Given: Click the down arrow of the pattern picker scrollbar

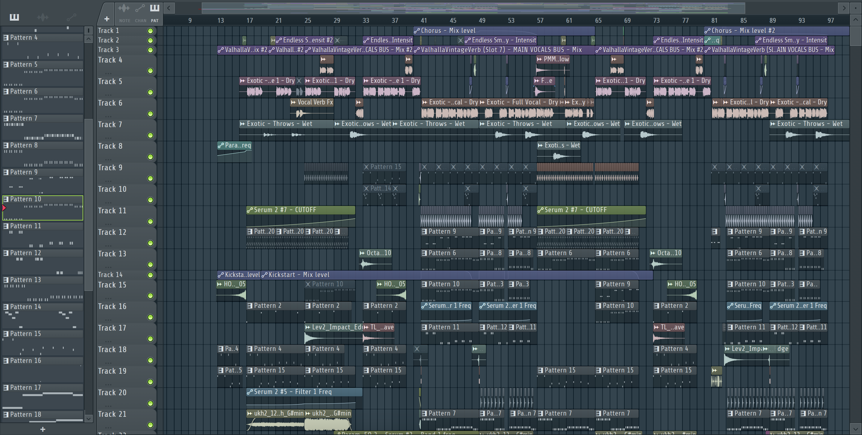Looking at the screenshot, I should [x=88, y=418].
